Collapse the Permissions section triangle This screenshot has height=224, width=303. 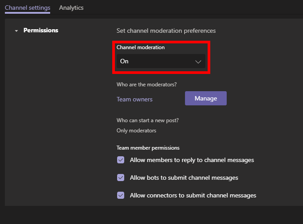point(16,31)
